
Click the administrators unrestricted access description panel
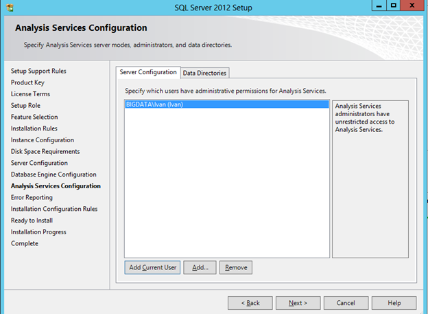tap(370, 179)
